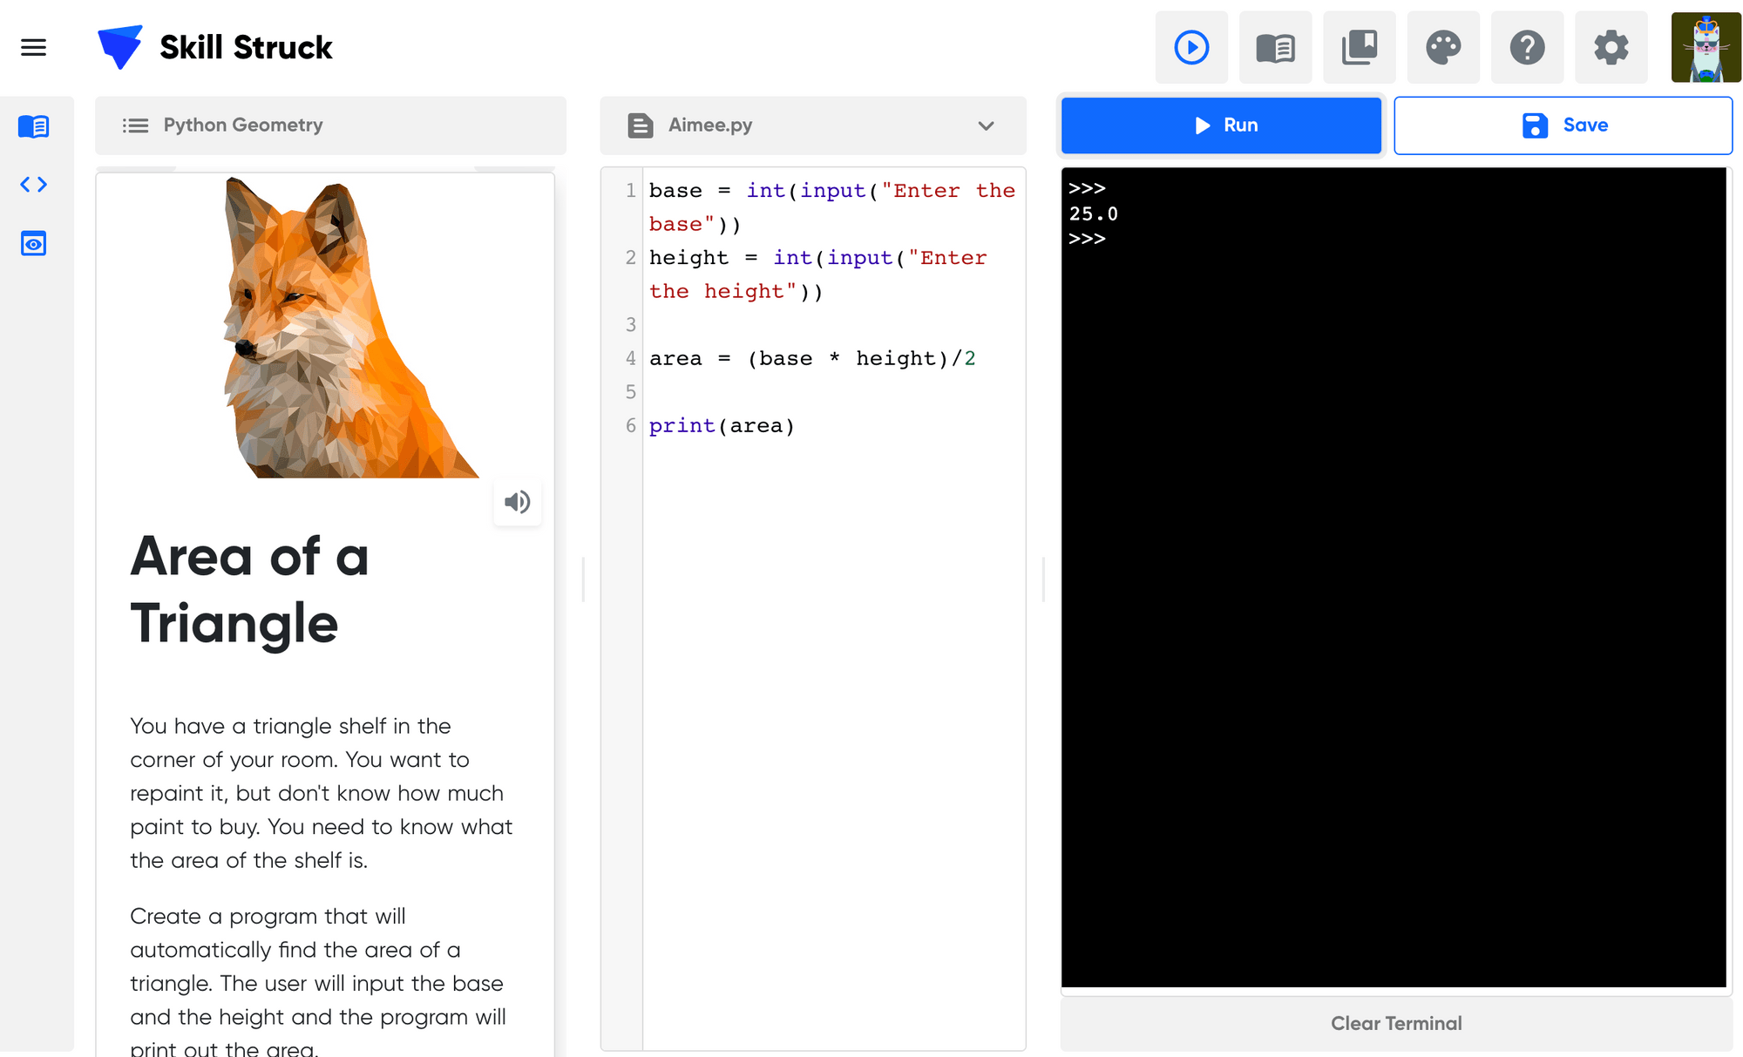Save the current file
The height and width of the screenshot is (1057, 1743).
coord(1563,125)
